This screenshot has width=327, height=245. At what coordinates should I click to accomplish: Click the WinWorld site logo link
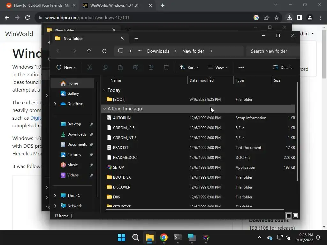[19, 34]
